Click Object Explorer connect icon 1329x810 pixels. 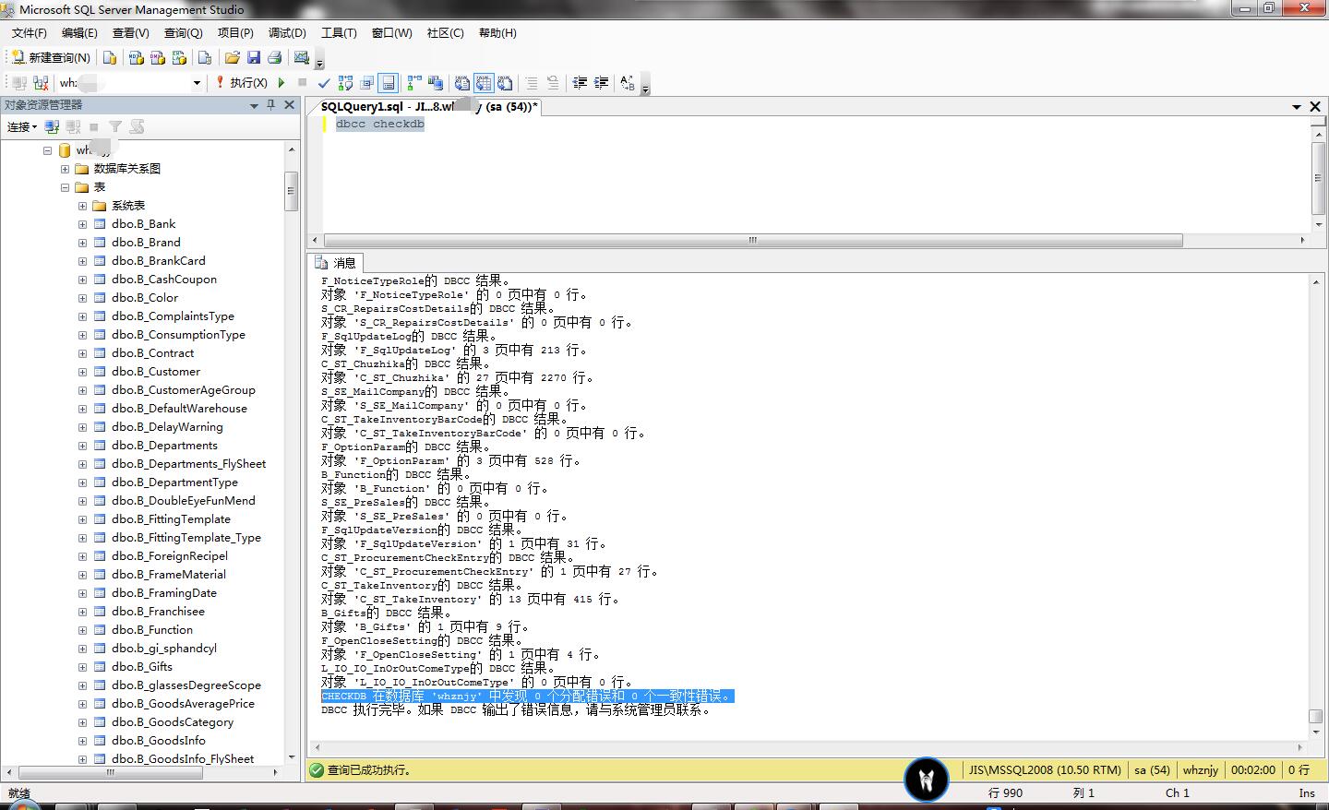53,126
